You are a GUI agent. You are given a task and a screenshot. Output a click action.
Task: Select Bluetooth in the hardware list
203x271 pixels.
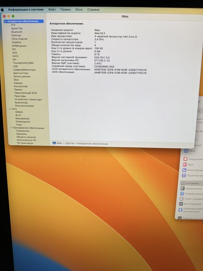click(x=17, y=32)
